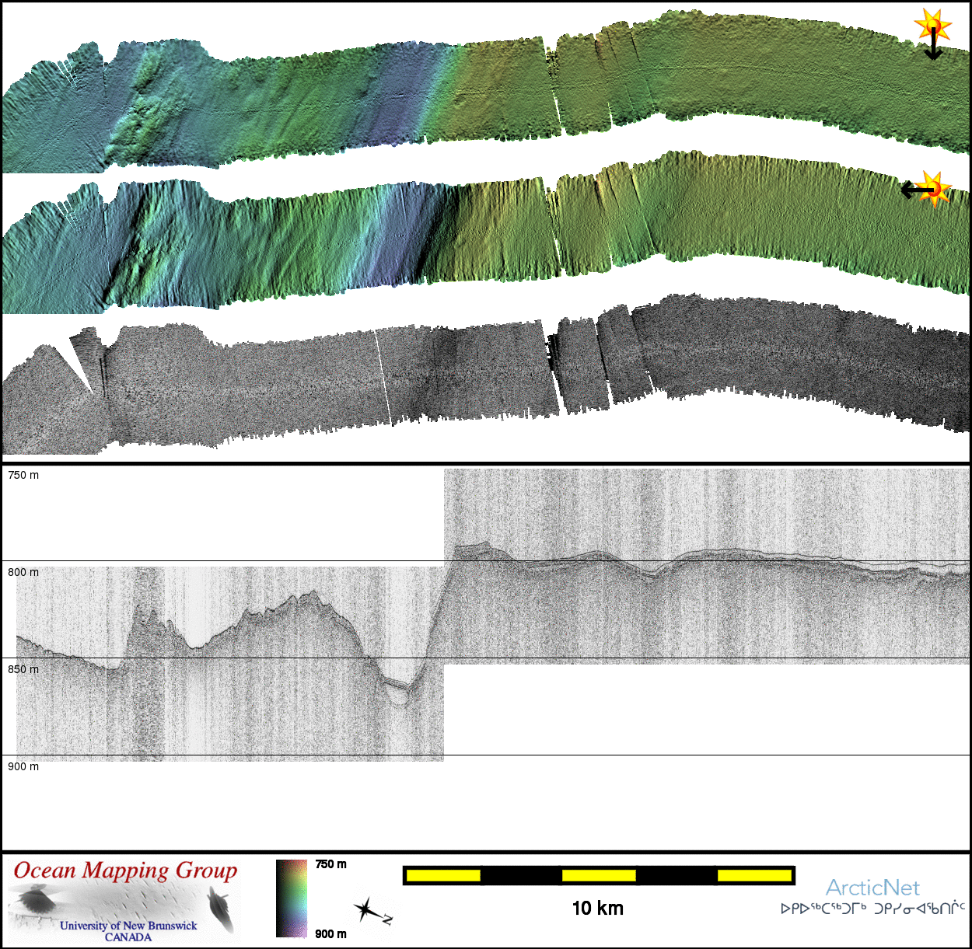Select the middle yellow scale bar segment
The height and width of the screenshot is (949, 972).
click(x=599, y=876)
